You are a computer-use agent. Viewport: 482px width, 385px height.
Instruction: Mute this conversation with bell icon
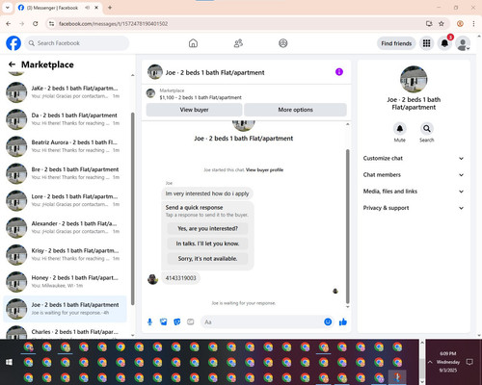click(x=400, y=129)
